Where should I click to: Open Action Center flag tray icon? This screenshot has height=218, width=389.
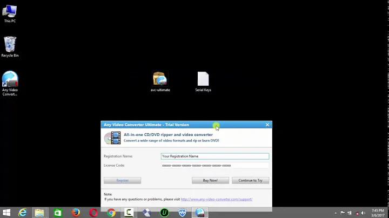pyautogui.click(x=343, y=213)
